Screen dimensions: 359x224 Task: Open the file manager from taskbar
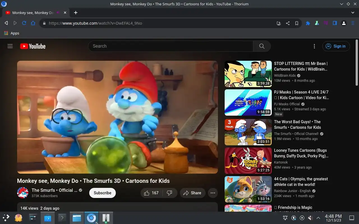tap(77, 218)
